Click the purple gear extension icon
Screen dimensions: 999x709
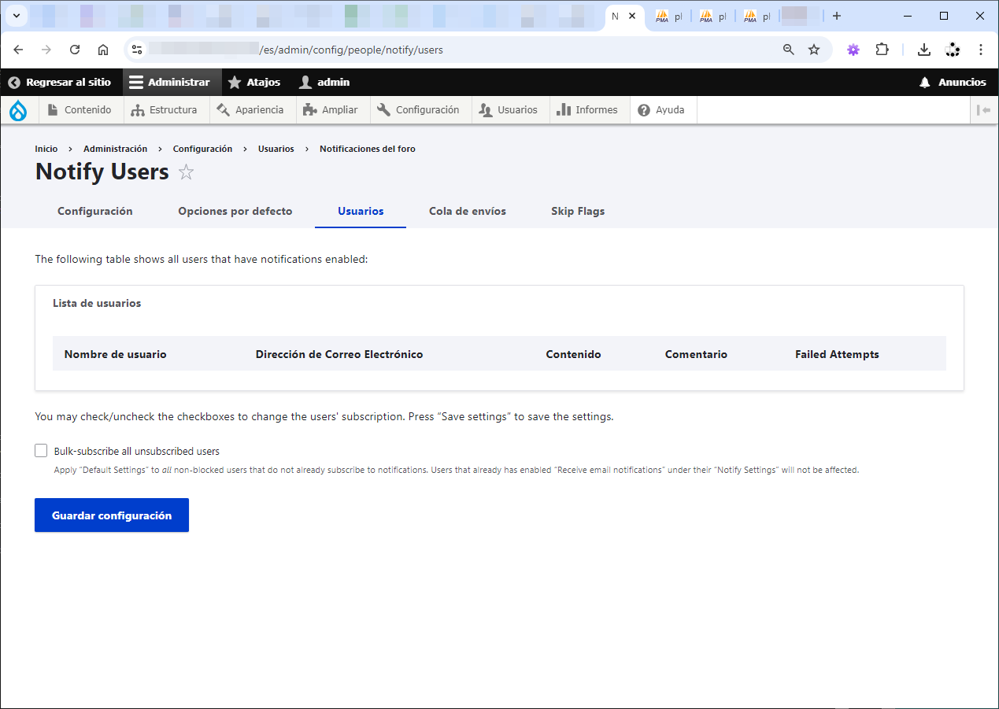[853, 50]
